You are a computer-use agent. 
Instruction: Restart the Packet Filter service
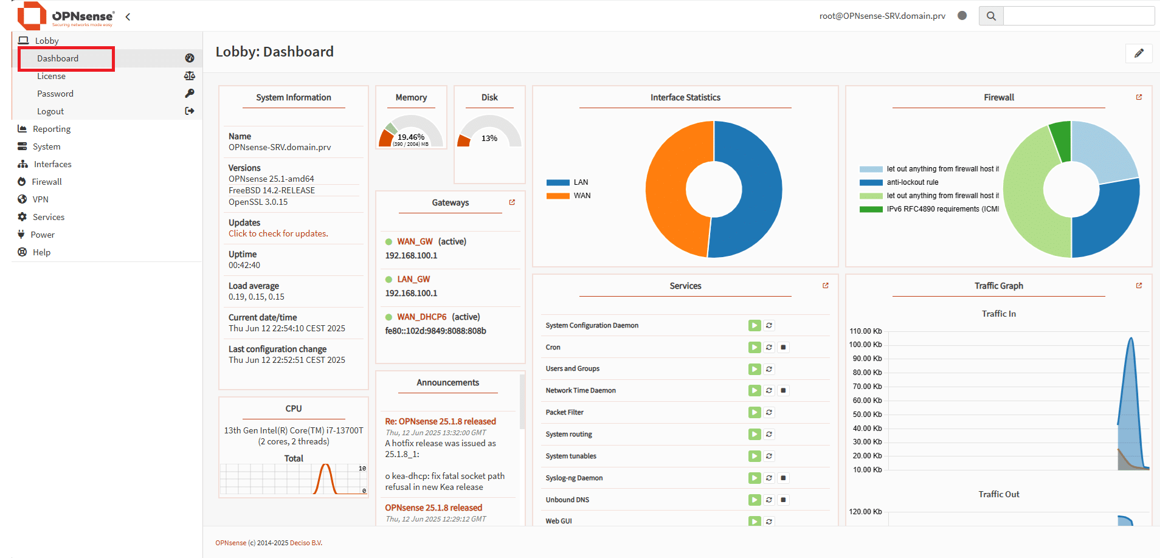[769, 412]
